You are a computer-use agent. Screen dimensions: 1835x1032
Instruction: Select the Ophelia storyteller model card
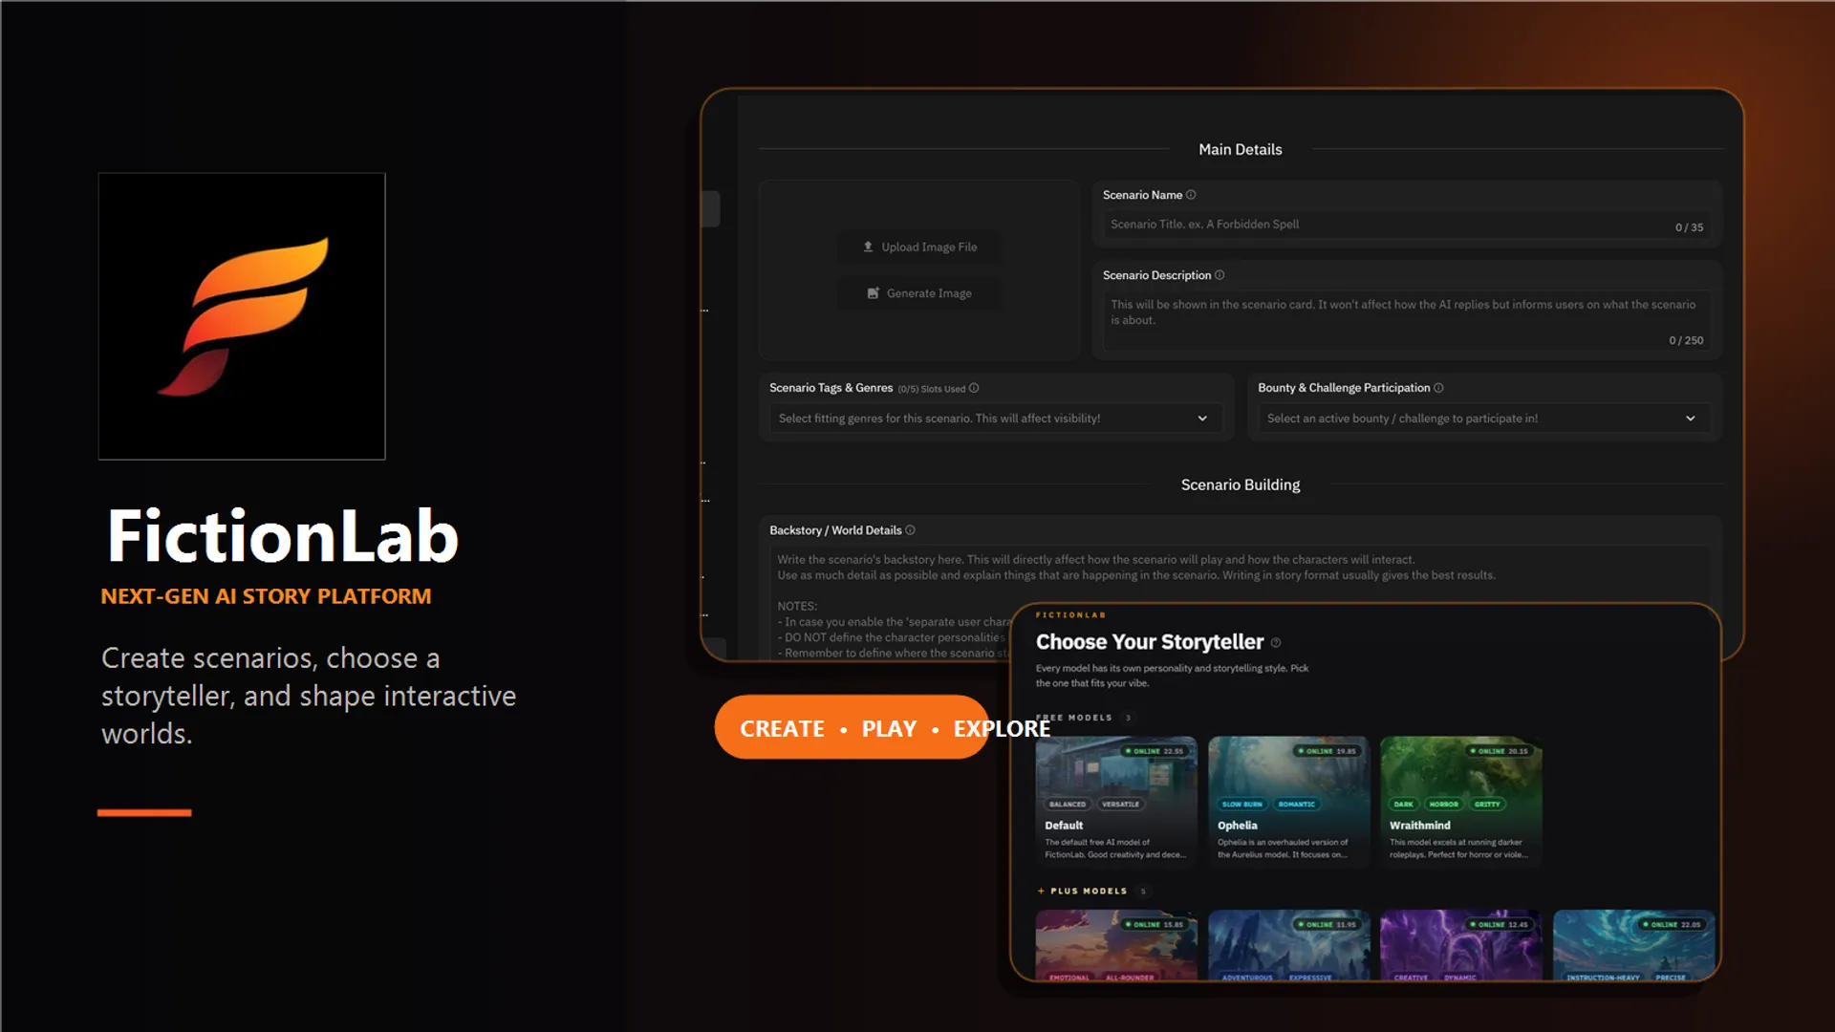(1288, 802)
